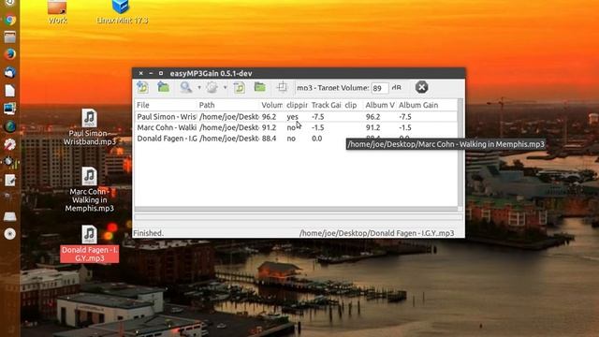Open Google Chrome from the dock
The image size is (599, 337).
pos(10,20)
